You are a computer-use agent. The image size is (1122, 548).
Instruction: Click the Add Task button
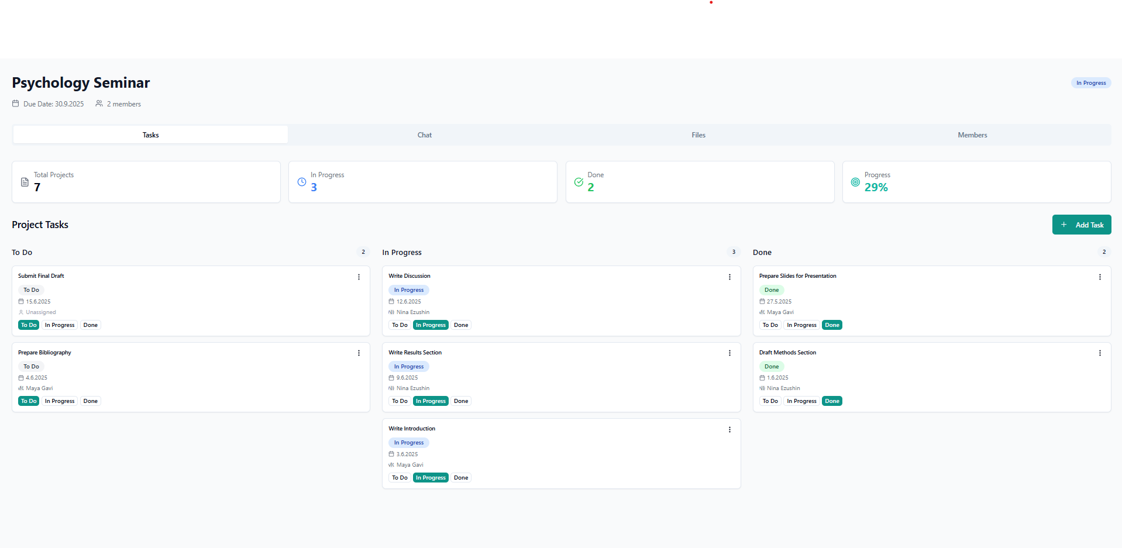click(x=1082, y=225)
